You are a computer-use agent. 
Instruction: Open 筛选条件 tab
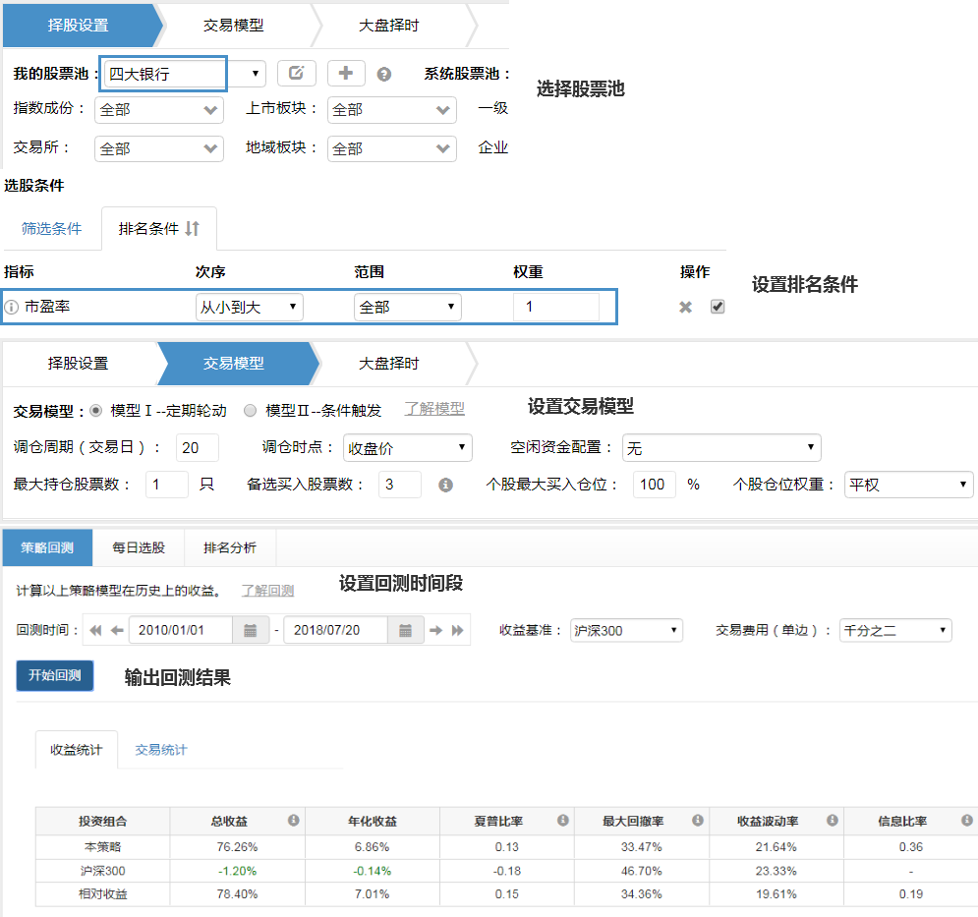pyautogui.click(x=52, y=229)
